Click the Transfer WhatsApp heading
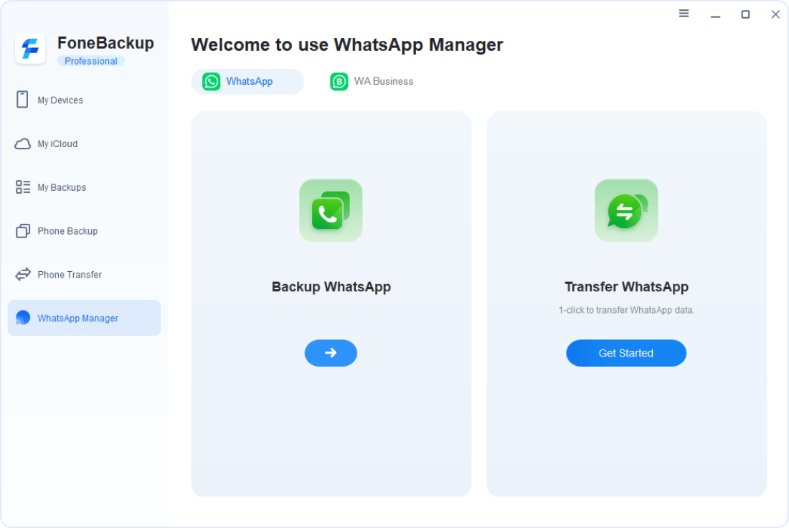The width and height of the screenshot is (789, 528). 626,287
